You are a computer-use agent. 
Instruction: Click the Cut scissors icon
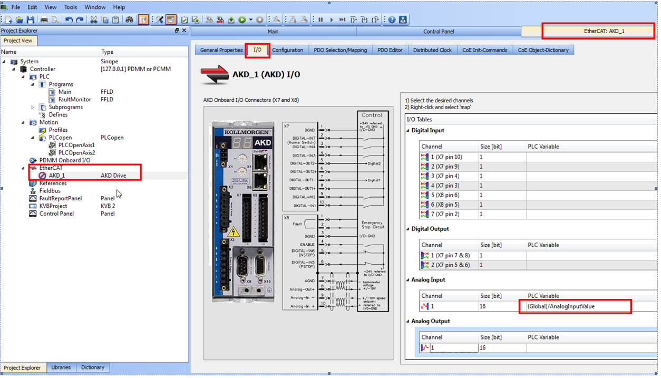(x=94, y=20)
